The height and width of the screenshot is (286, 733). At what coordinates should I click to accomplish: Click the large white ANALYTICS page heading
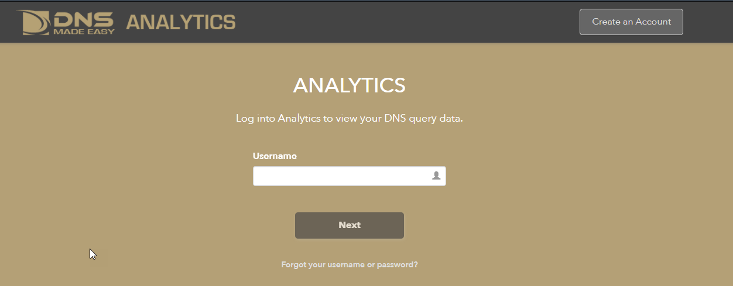click(x=350, y=85)
